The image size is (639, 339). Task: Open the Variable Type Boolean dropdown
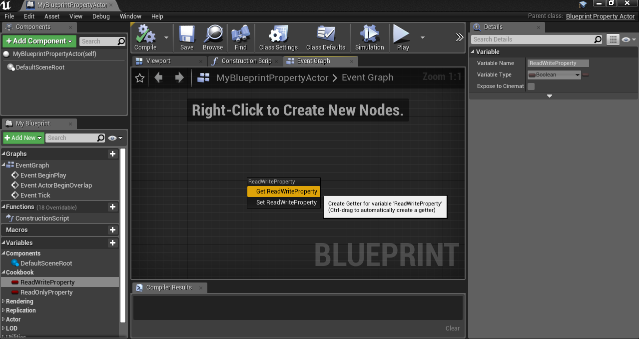coord(554,75)
